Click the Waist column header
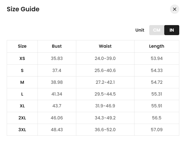 coord(105,46)
